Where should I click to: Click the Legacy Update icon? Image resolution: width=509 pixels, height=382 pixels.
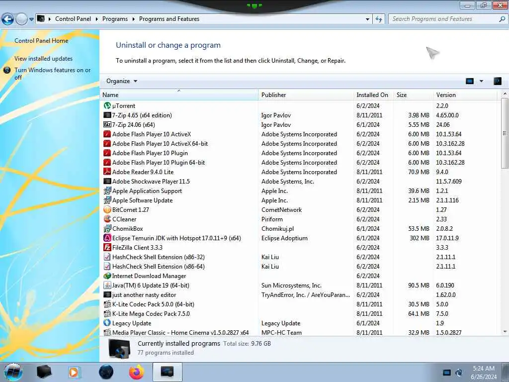click(107, 323)
